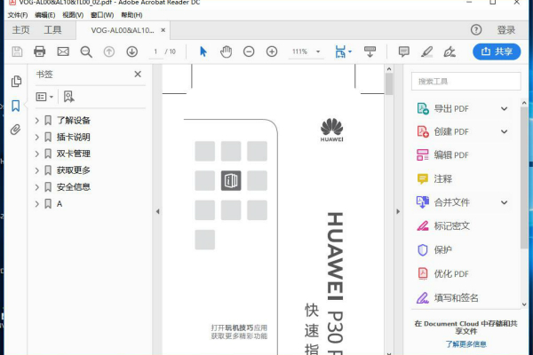Open the zoom level 111% dropdown
The image size is (533, 355).
tap(306, 51)
